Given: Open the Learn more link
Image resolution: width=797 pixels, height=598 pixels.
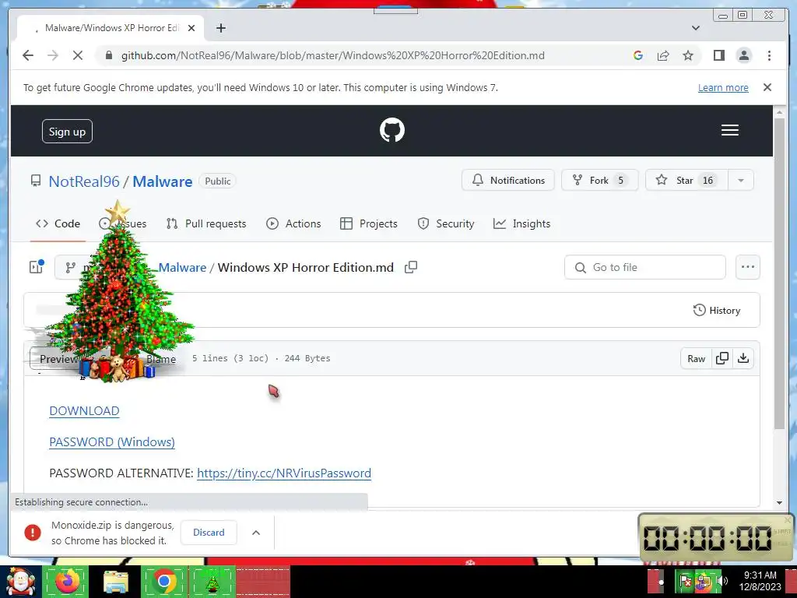Looking at the screenshot, I should coord(723,87).
